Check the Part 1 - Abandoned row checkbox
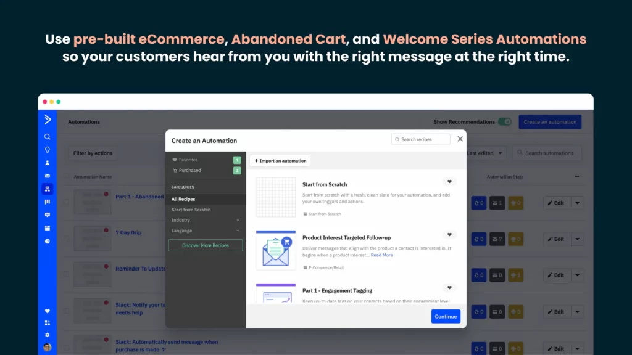 click(66, 202)
